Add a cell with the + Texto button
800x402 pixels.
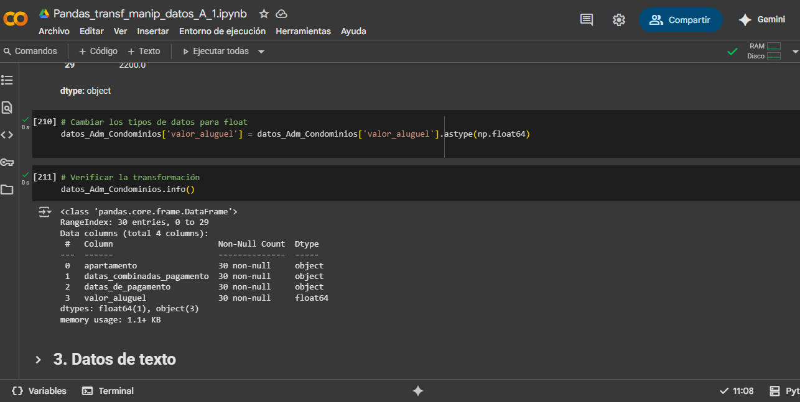[x=144, y=51]
